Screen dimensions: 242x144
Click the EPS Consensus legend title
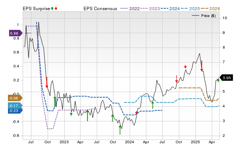pyautogui.click(x=100, y=9)
